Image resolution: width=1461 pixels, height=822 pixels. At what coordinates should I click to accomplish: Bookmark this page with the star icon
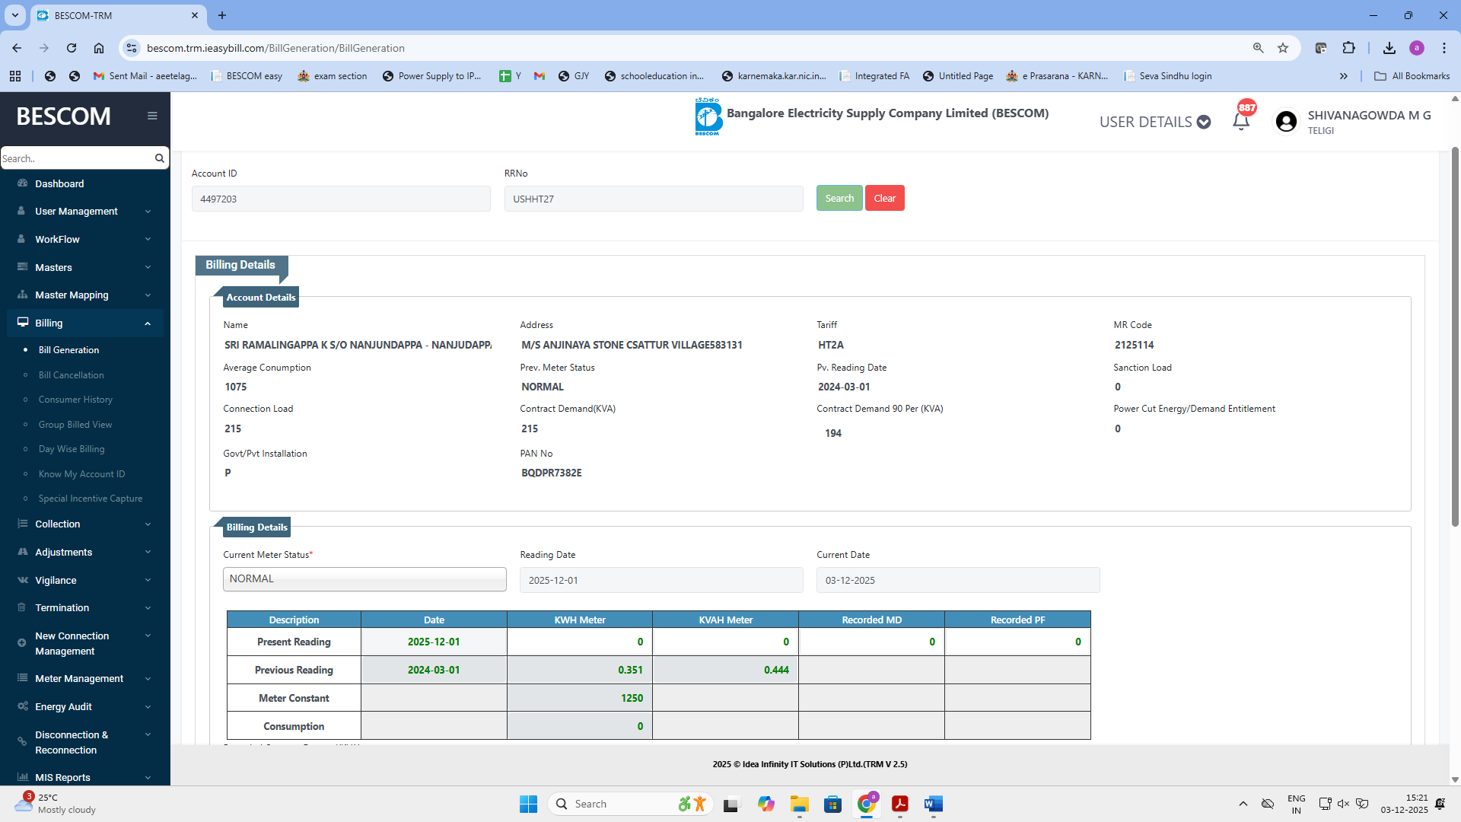coord(1283,48)
